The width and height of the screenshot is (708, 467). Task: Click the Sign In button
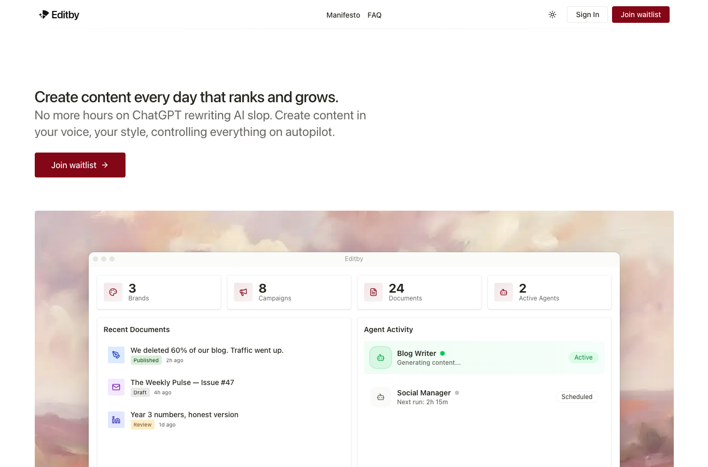click(x=587, y=15)
